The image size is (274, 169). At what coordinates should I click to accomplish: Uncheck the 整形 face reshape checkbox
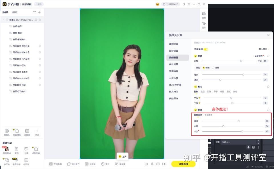[195, 87]
